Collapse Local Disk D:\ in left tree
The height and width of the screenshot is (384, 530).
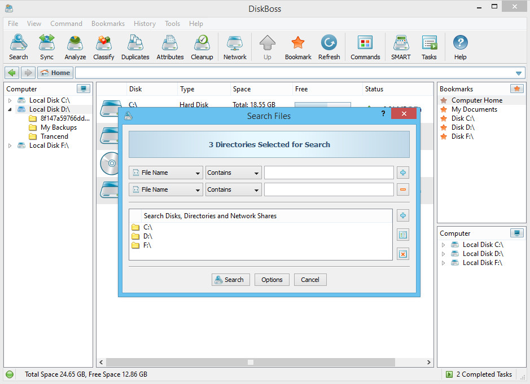tap(10, 109)
